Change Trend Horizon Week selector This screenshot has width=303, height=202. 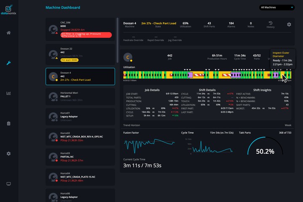[288, 125]
